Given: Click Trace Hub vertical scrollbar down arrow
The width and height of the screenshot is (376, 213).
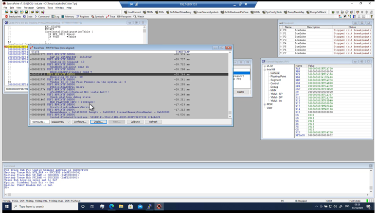Looking at the screenshot, I should pos(230,116).
